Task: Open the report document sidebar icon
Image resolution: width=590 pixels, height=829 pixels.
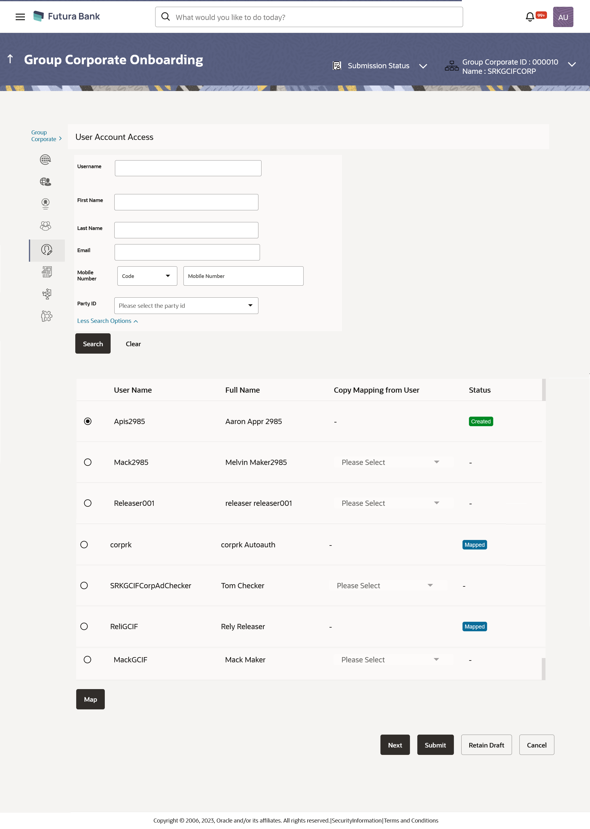Action: [x=46, y=272]
